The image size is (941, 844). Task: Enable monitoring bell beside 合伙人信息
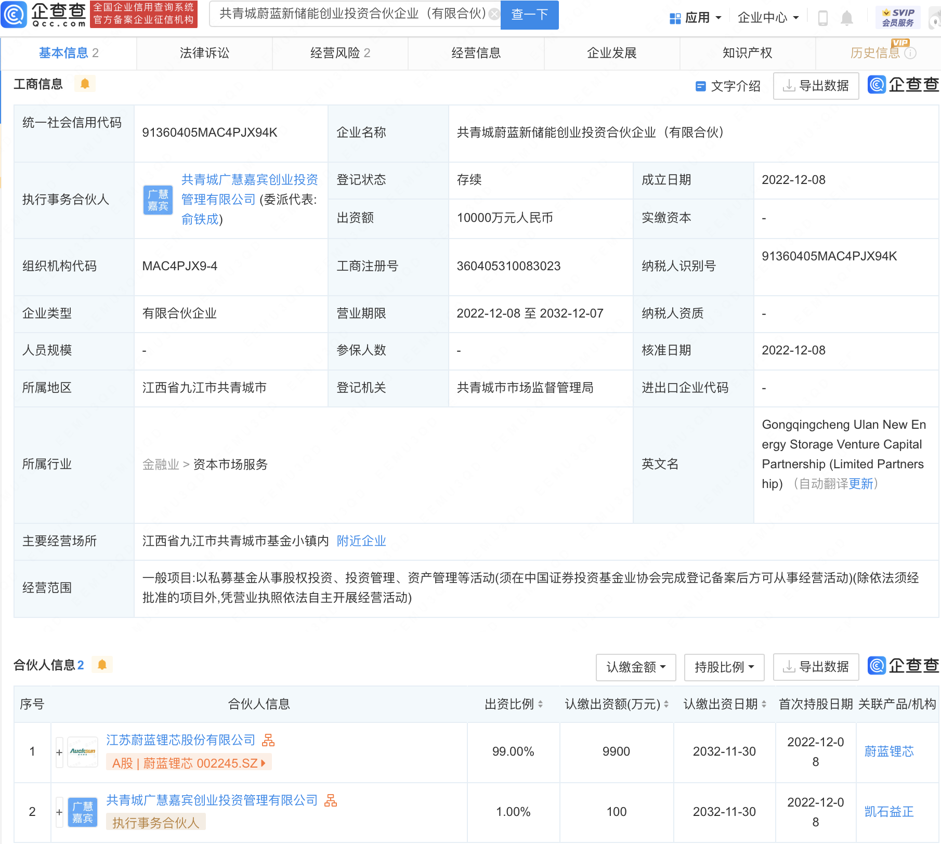click(102, 665)
